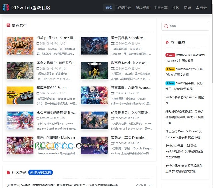
Task: Go to 游戏资讯 section
Action: click(x=142, y=8)
